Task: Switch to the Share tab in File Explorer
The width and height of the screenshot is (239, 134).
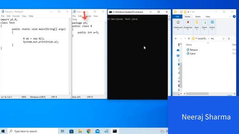Action: 198,16
